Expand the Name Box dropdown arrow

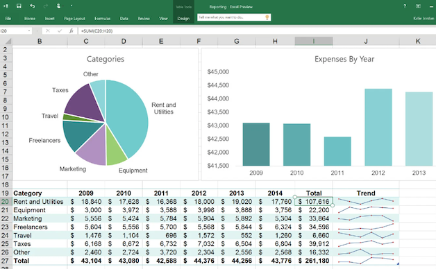pyautogui.click(x=29, y=31)
